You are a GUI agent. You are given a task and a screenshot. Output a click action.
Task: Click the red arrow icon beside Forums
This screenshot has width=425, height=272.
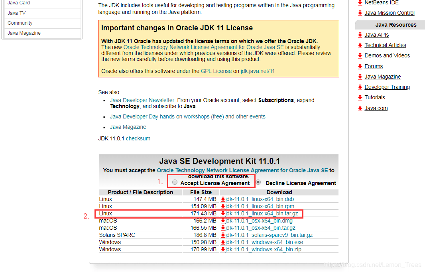click(x=360, y=67)
